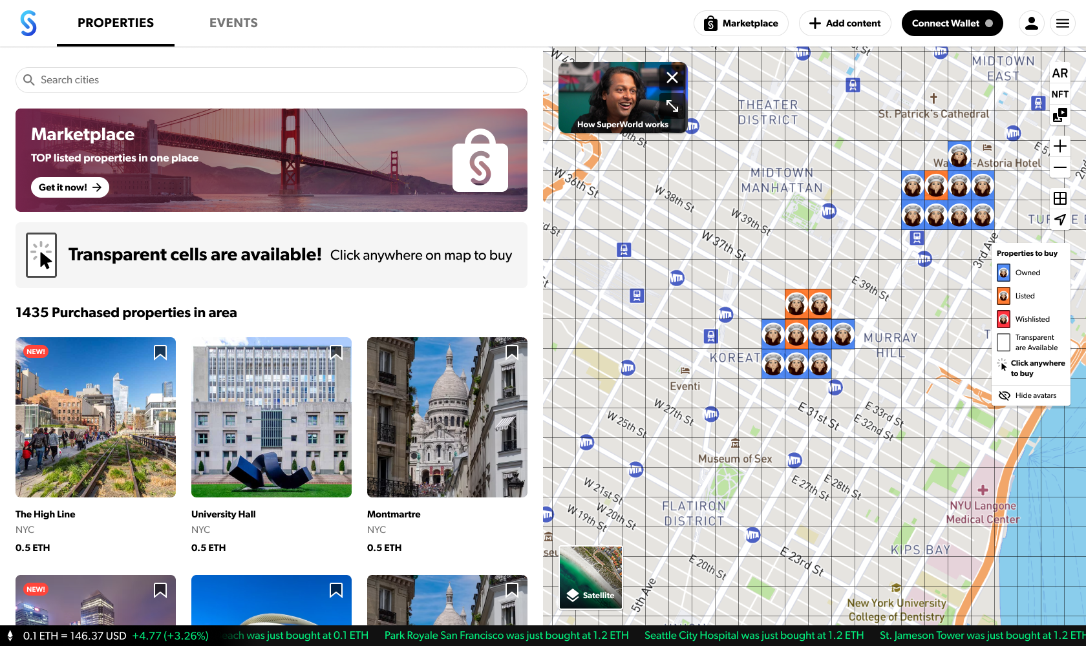The width and height of the screenshot is (1086, 646).
Task: Click the Eventi venue marker on map
Action: tap(685, 371)
